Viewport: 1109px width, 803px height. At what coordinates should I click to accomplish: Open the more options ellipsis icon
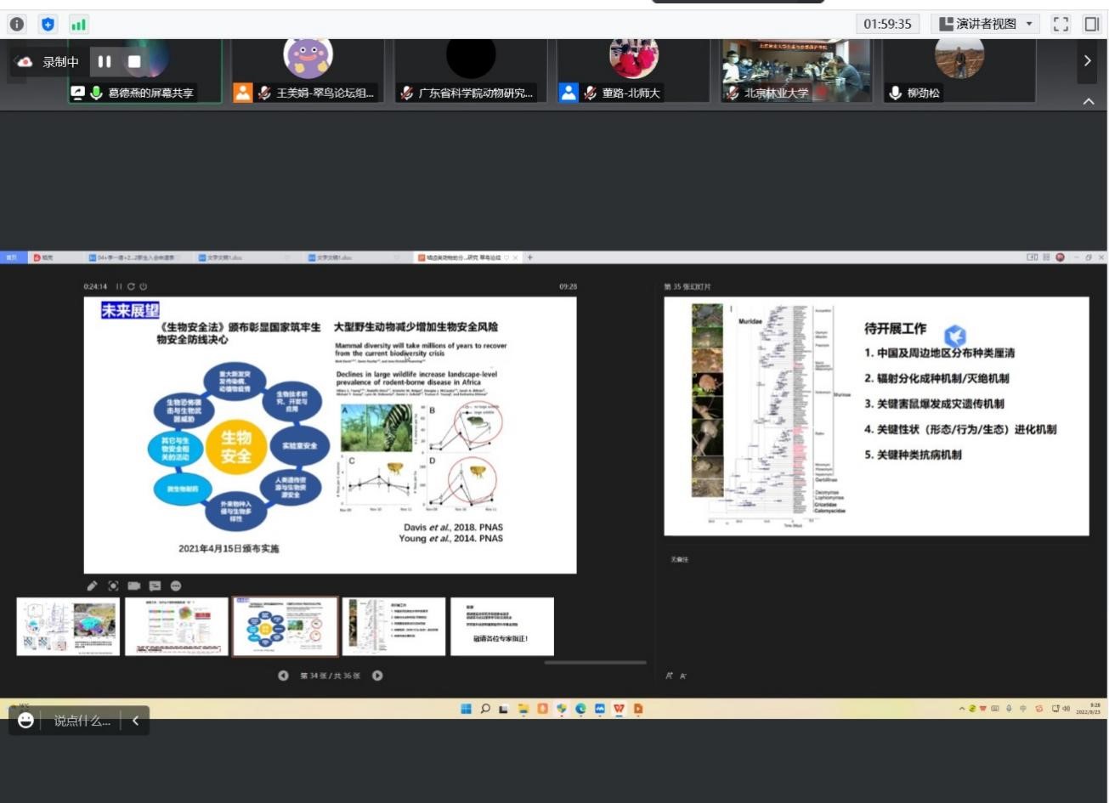pyautogui.click(x=176, y=585)
